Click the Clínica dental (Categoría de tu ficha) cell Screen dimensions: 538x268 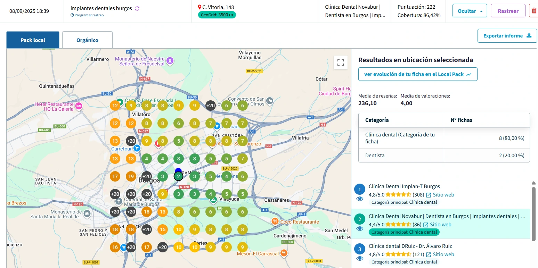[x=401, y=138]
